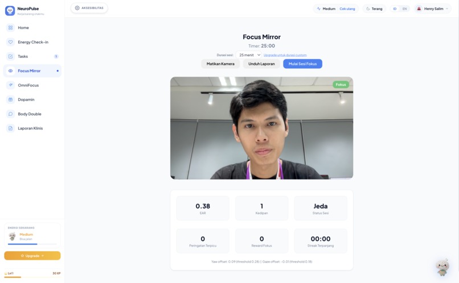Click the 0.38 EAR stat card
The image size is (459, 283).
click(x=203, y=208)
